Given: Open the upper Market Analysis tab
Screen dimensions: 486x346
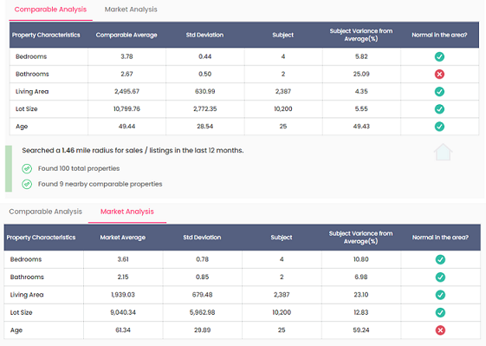Looking at the screenshot, I should pos(131,10).
